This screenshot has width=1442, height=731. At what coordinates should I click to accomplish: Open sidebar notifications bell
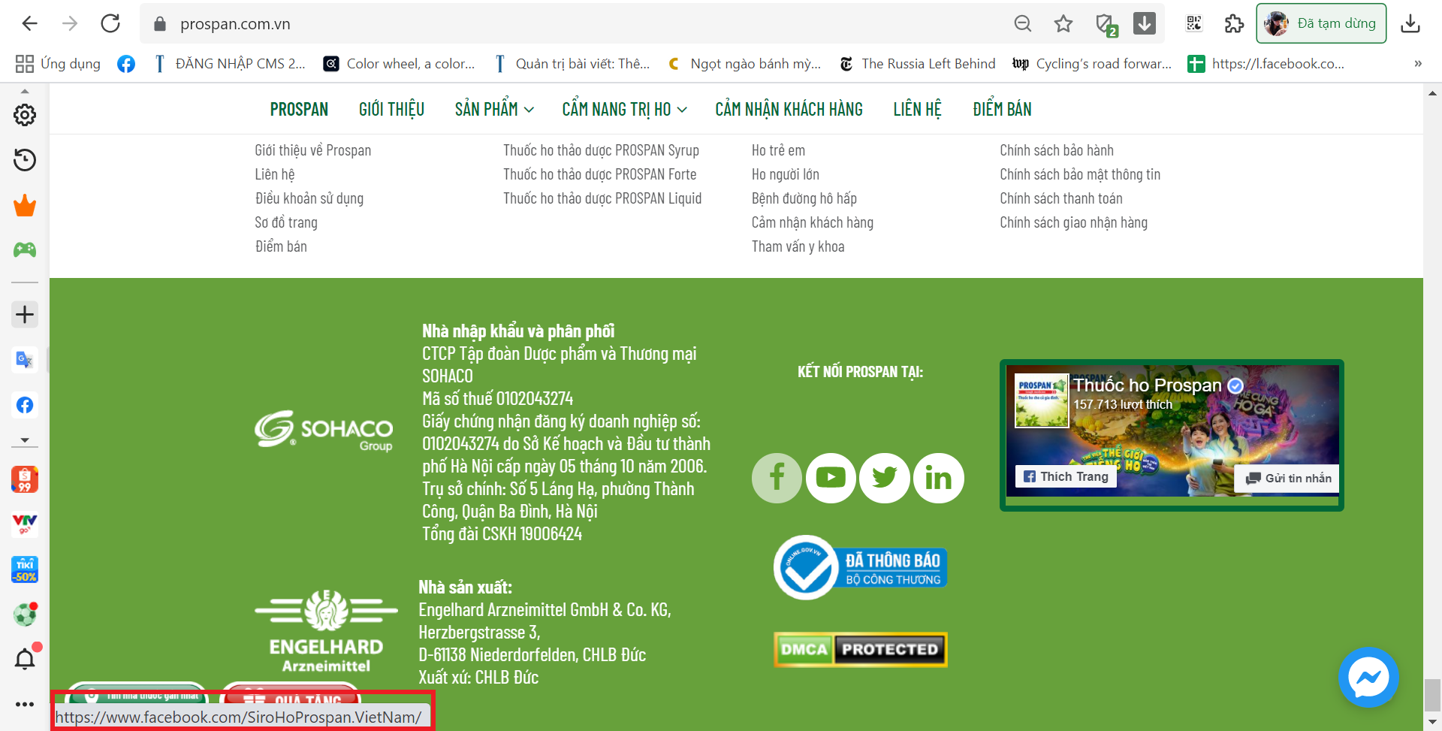tap(25, 660)
